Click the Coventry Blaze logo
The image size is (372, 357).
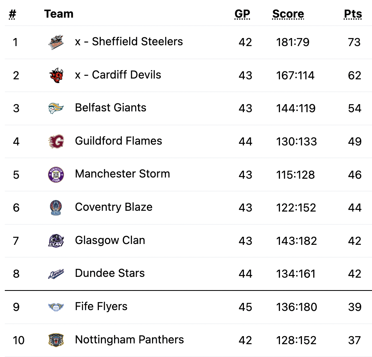(56, 208)
